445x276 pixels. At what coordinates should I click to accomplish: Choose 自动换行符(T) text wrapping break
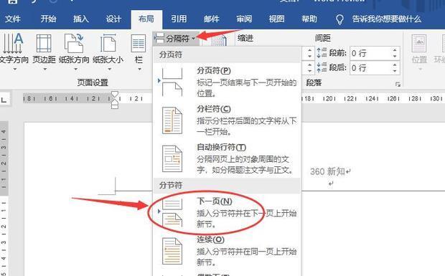click(x=227, y=158)
